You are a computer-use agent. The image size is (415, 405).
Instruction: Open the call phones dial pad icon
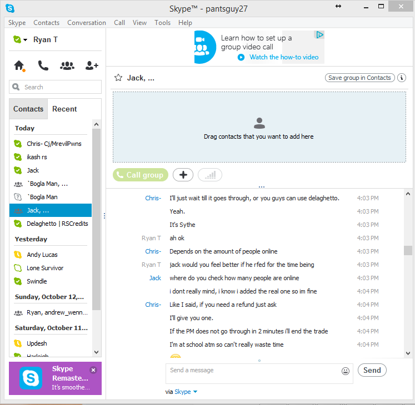coord(43,65)
